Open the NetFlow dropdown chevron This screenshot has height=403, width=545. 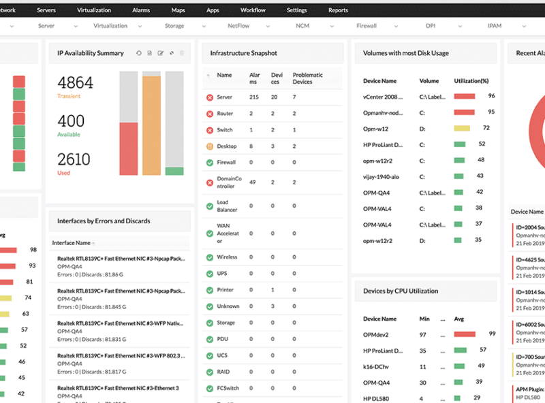pyautogui.click(x=266, y=26)
